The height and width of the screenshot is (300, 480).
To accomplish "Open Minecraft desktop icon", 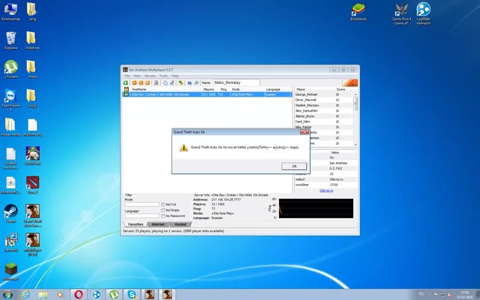I will tap(11, 271).
